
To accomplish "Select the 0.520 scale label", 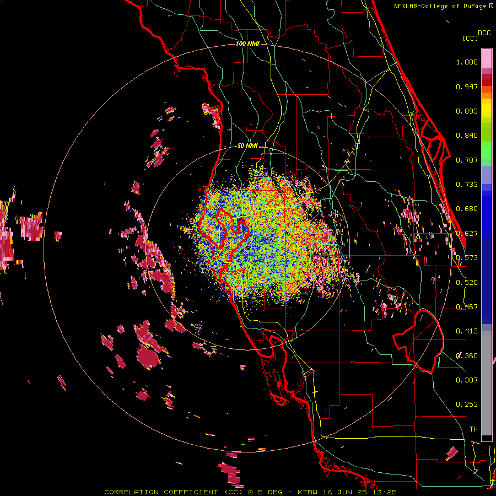I will click(x=467, y=283).
